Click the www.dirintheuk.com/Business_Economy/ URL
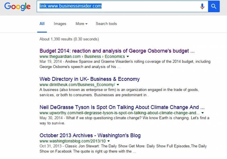This screenshot has width=227, height=159. coord(77,85)
